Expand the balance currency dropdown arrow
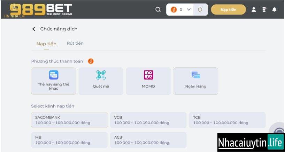 pos(189,10)
